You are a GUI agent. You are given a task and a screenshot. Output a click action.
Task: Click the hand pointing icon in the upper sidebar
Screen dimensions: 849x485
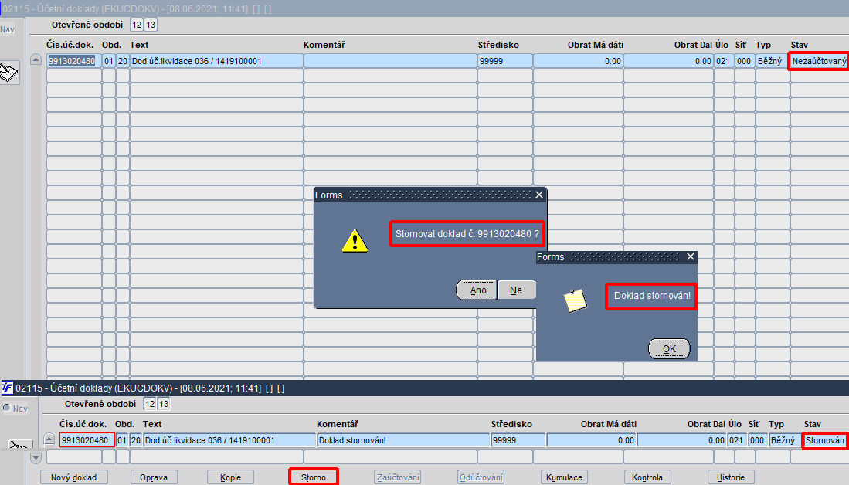(8, 72)
